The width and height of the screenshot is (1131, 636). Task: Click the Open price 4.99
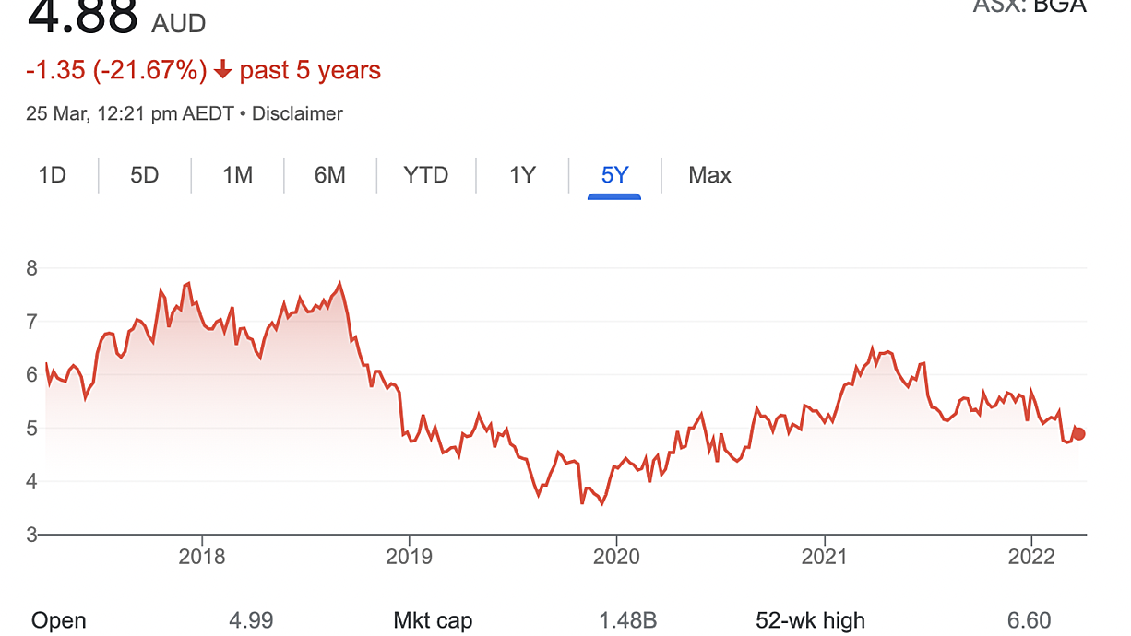251,621
